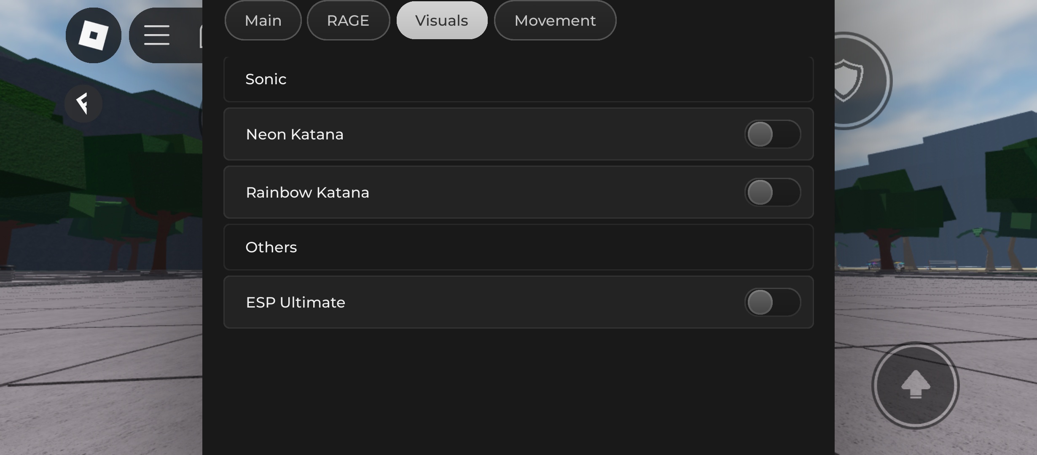Switch to the Main tab
This screenshot has width=1037, height=455.
(263, 20)
